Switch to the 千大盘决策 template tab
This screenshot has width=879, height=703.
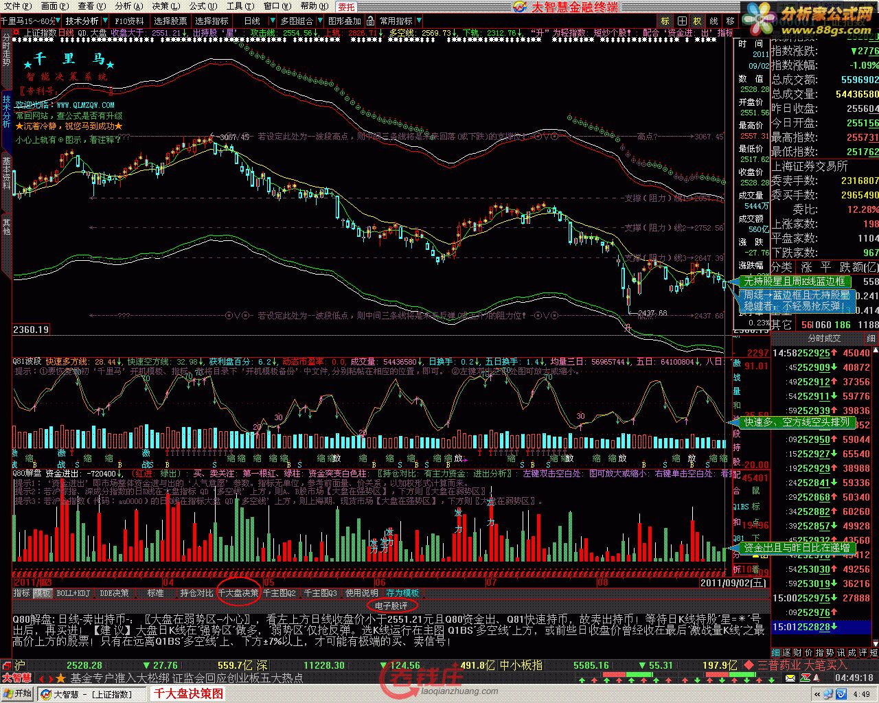238,592
